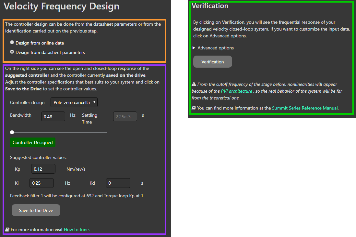The width and height of the screenshot is (356, 237).
Task: Open the How to tune link
Action: click(77, 230)
